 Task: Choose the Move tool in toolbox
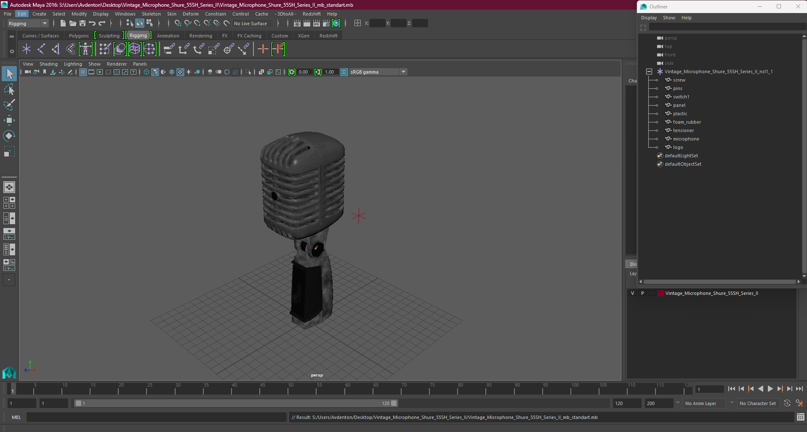(9, 120)
